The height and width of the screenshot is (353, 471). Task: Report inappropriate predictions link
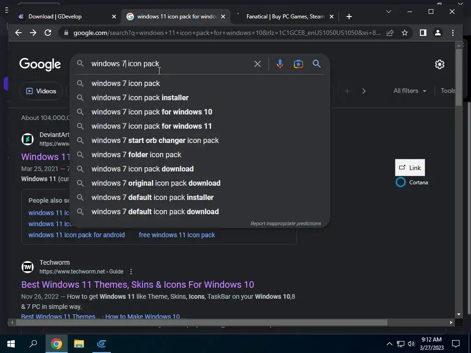[286, 224]
